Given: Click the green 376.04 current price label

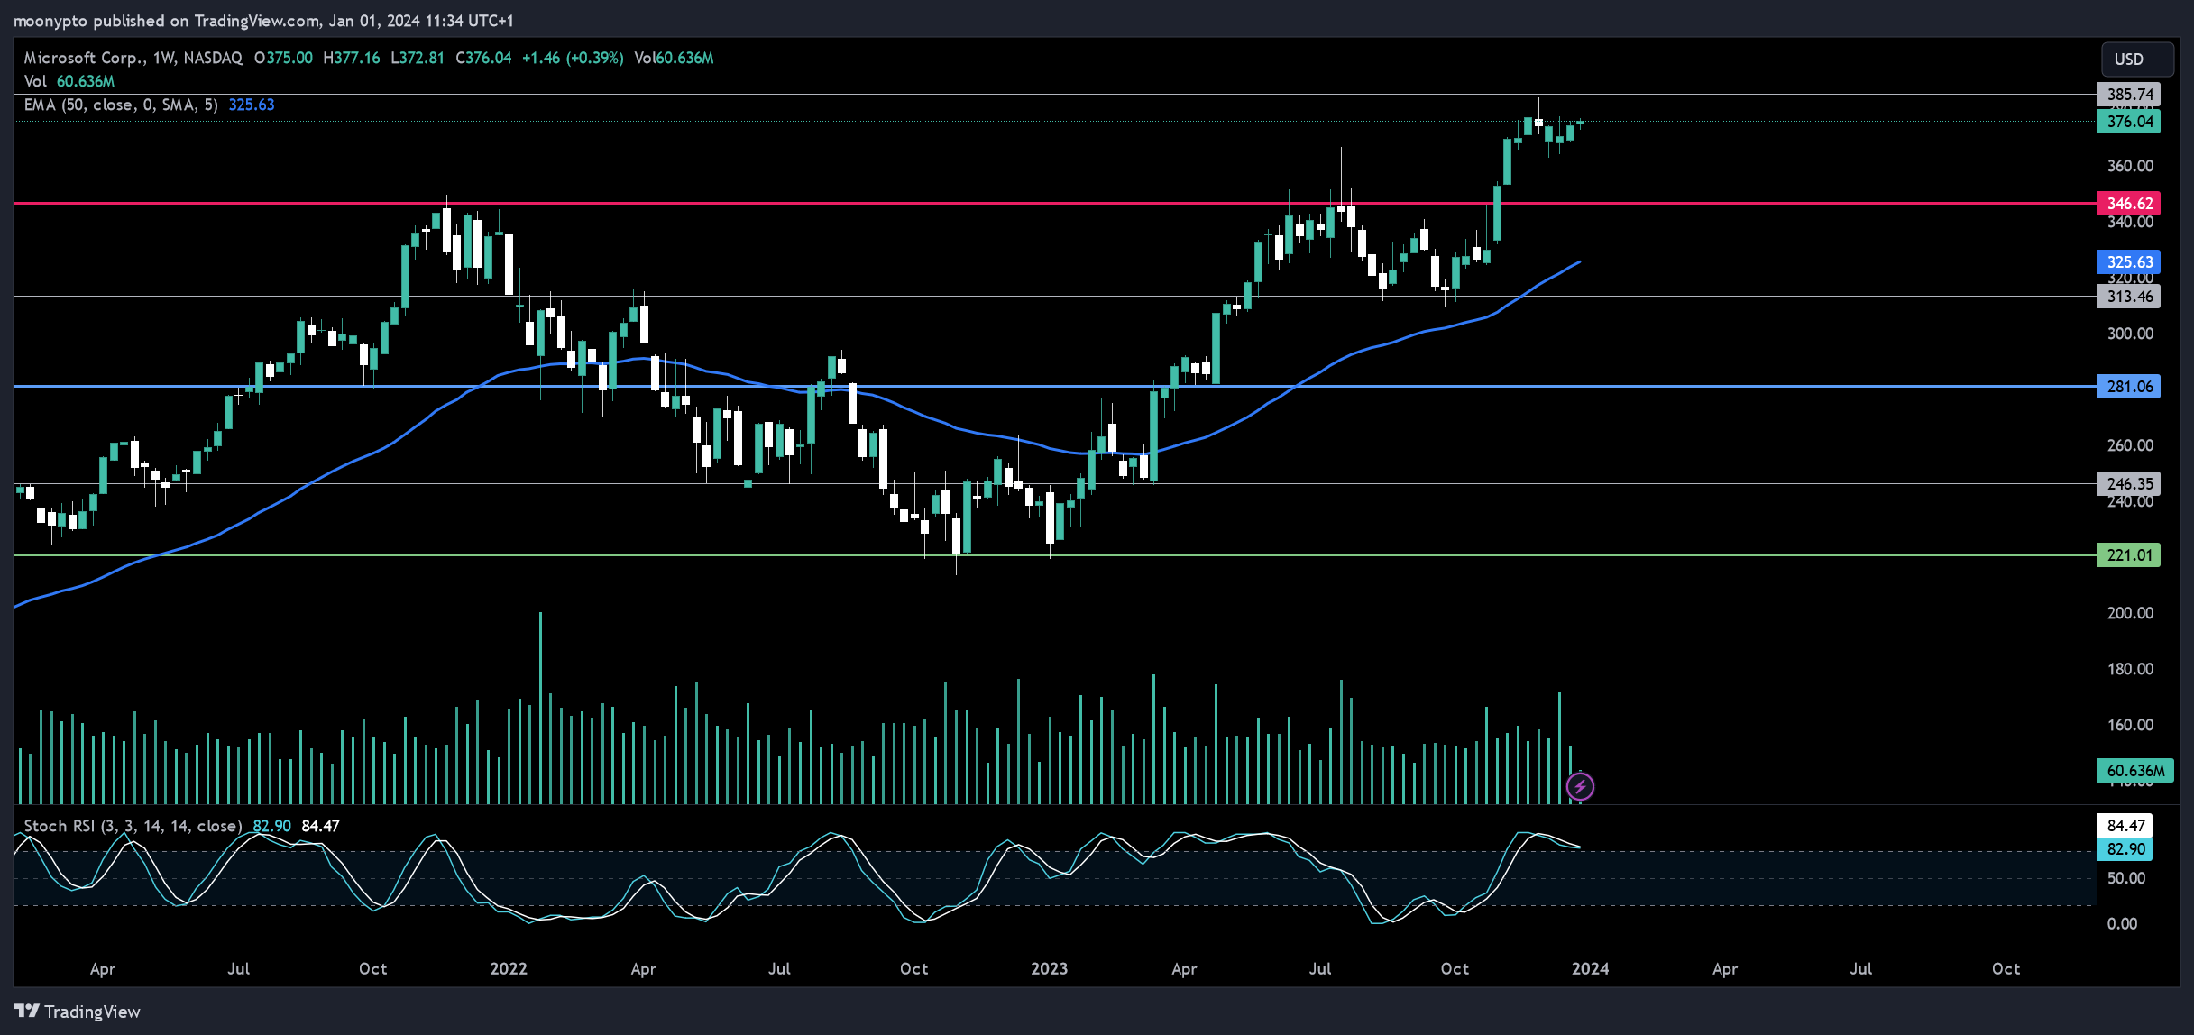Looking at the screenshot, I should click(x=2128, y=122).
